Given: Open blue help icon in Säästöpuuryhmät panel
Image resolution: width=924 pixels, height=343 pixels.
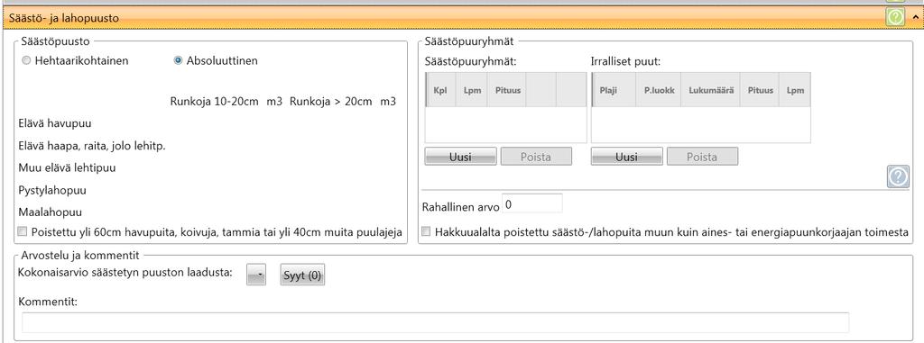Looking at the screenshot, I should pos(898,177).
